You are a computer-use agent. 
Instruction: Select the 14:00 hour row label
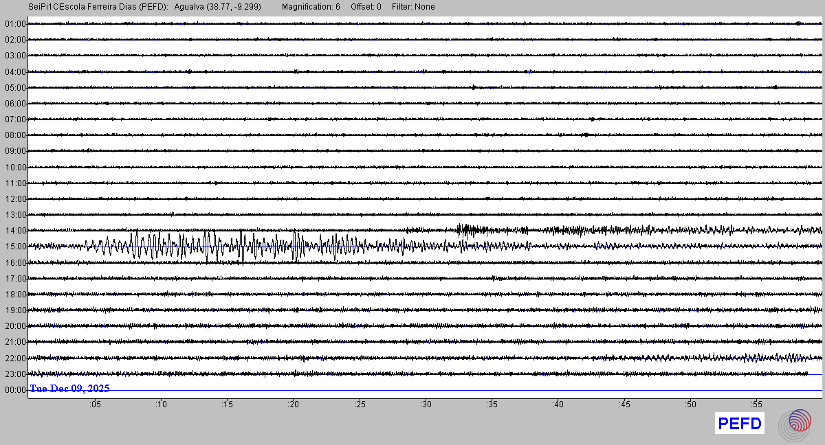(x=14, y=231)
